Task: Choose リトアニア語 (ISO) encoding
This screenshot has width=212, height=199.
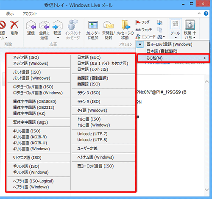Action: (27, 158)
